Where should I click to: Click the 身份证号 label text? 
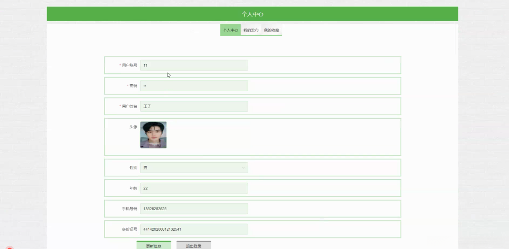click(x=130, y=229)
